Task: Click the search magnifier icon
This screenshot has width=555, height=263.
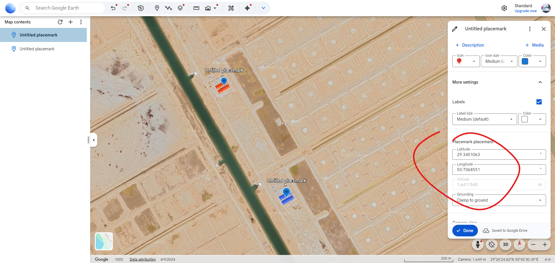Action: (x=27, y=8)
